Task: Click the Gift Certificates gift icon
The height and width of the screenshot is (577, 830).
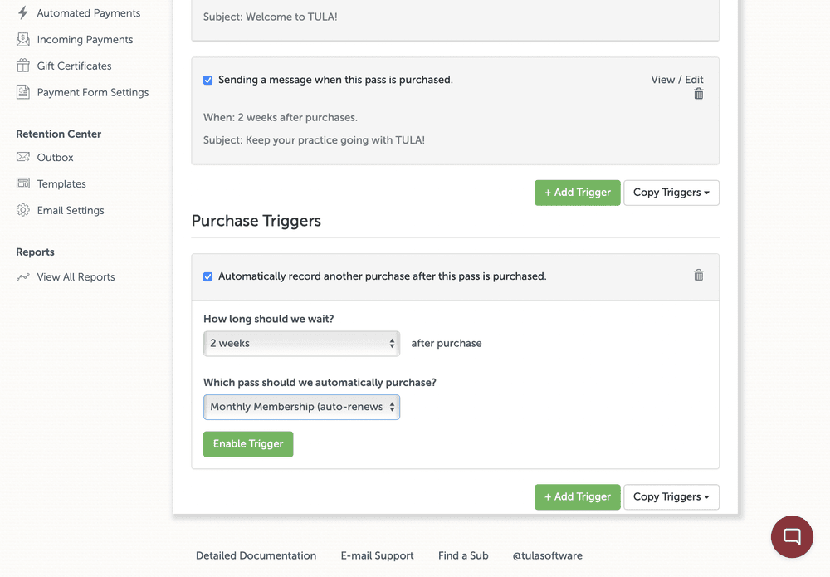Action: click(22, 66)
